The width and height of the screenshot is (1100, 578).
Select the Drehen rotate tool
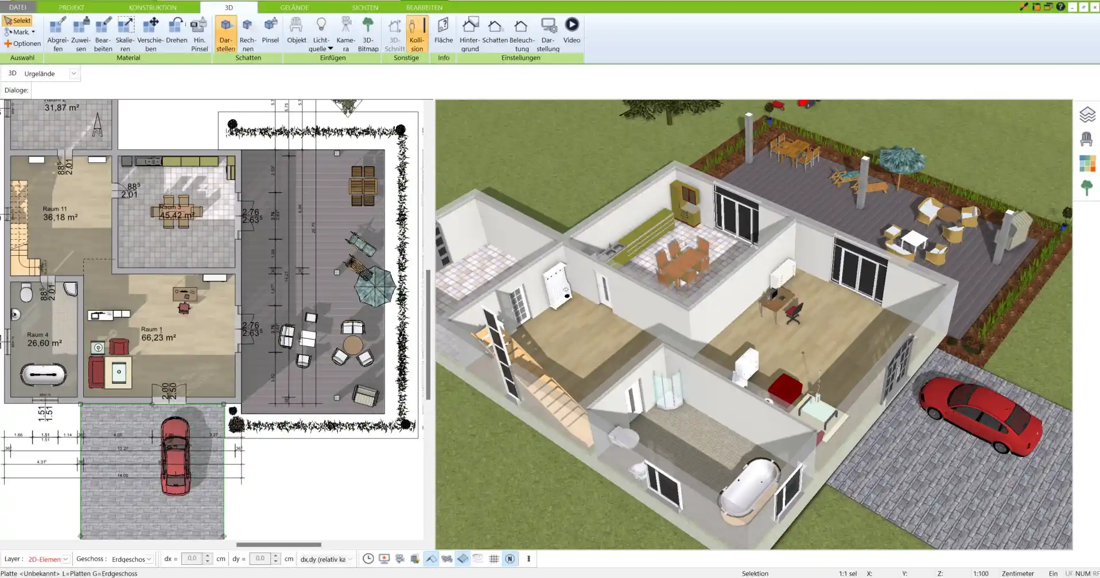177,30
